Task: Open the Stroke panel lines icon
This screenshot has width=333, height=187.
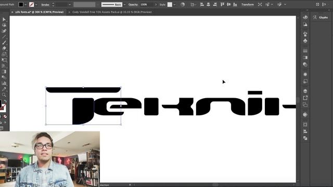Action: click(x=305, y=51)
